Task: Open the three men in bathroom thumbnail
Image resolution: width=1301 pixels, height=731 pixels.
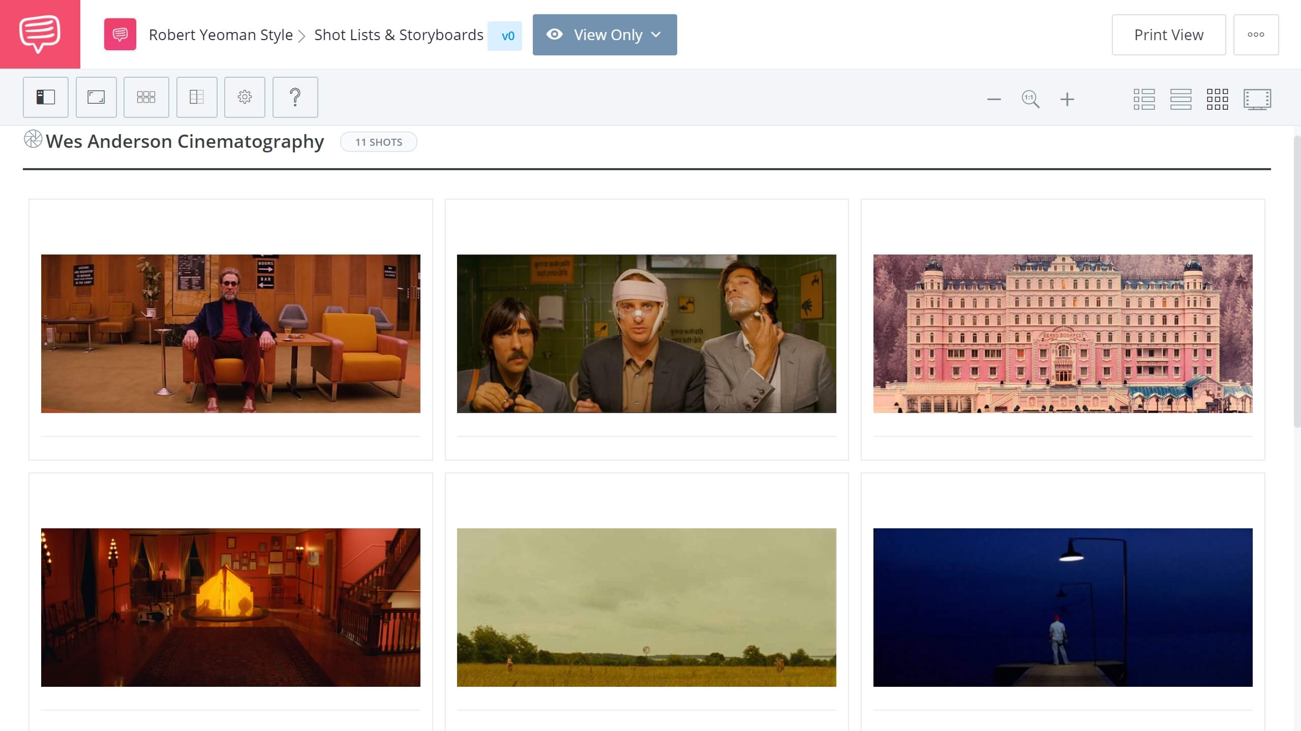Action: (x=646, y=333)
